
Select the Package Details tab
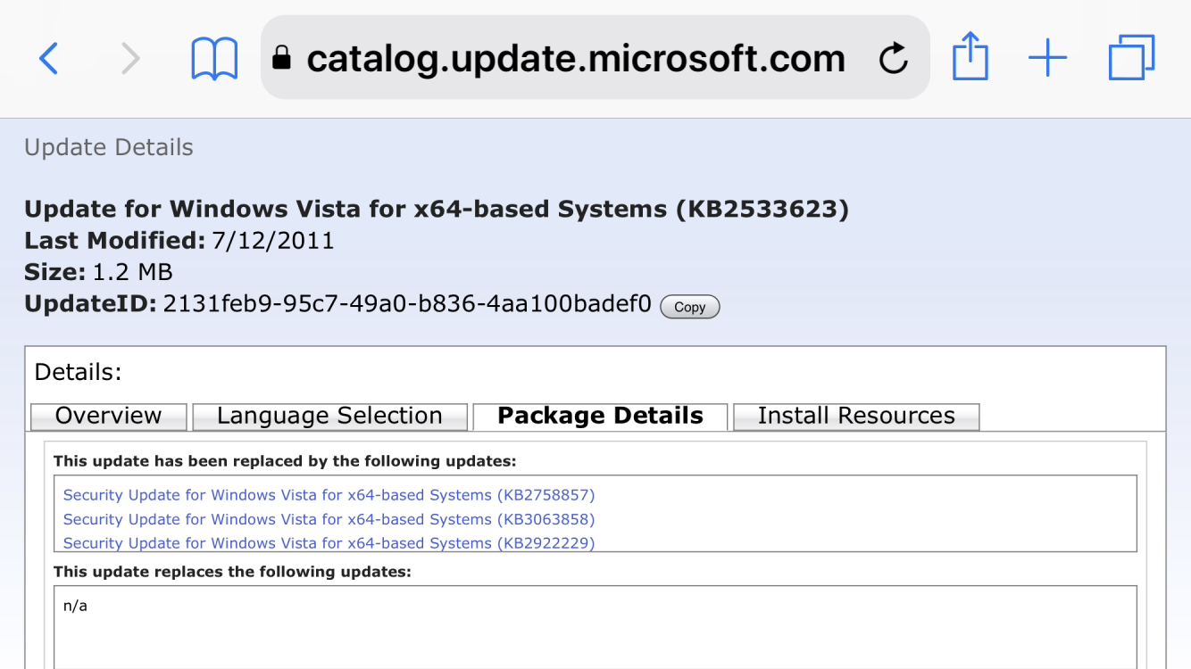[x=600, y=417]
